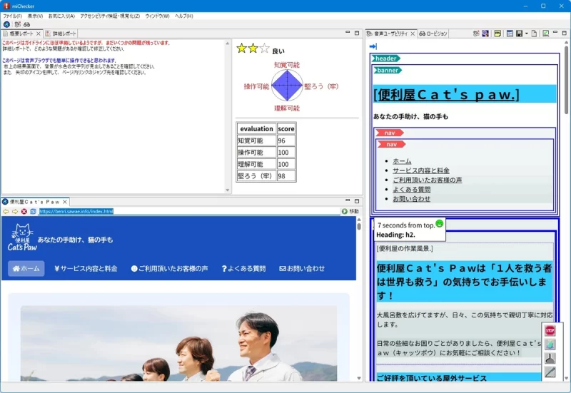Click ご利用頂いたお客様の声 link in the visualization list

pyautogui.click(x=427, y=180)
